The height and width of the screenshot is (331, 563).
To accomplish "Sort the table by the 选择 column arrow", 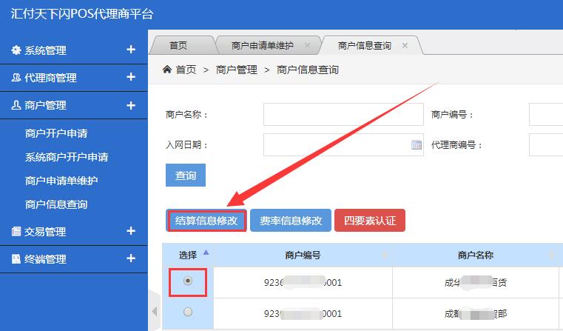I will 206,253.
